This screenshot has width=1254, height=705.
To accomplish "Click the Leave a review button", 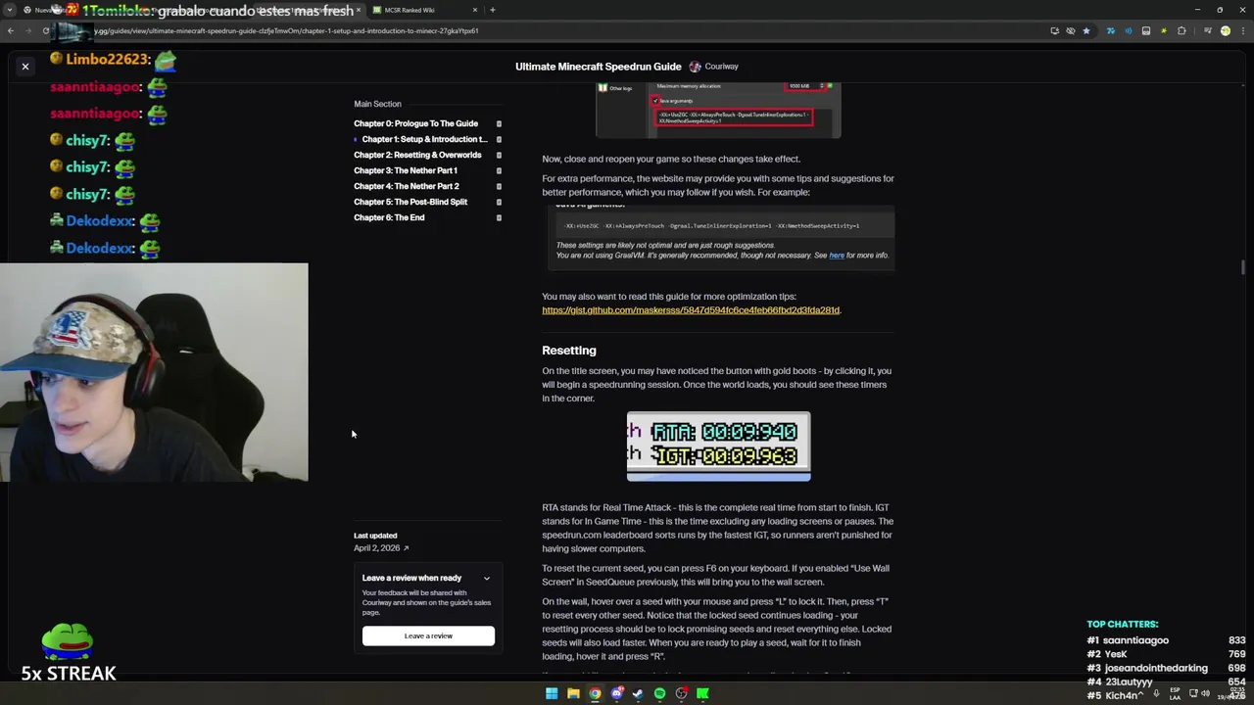I will pyautogui.click(x=428, y=635).
